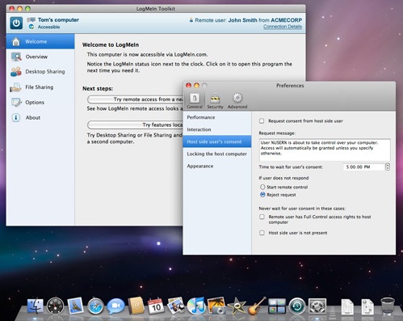
Task: Select About in LogMeIn sidebar
Action: point(40,117)
